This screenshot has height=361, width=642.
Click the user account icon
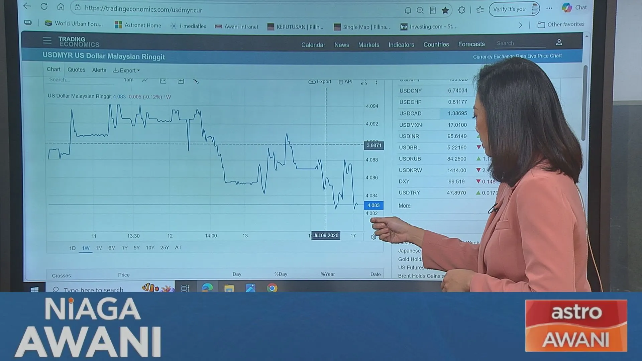559,42
